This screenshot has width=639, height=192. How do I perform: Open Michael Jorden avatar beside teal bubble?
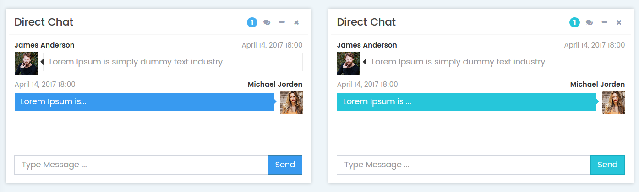[614, 102]
